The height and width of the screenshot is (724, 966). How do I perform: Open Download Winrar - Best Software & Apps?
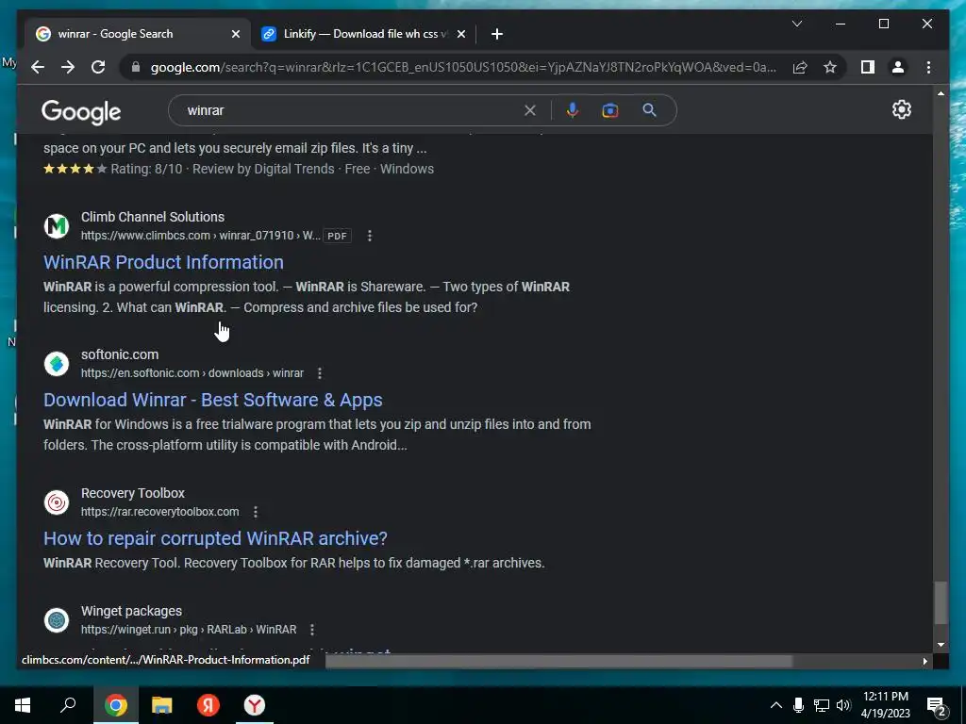coord(212,400)
